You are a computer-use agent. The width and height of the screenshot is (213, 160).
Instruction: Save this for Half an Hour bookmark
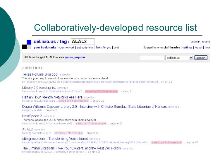pyautogui.click(x=89, y=97)
